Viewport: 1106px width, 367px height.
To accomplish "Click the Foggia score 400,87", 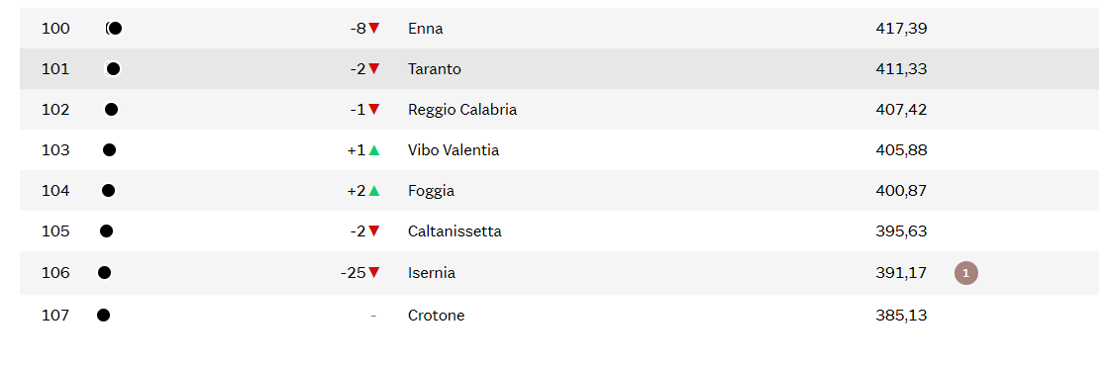I will pos(901,190).
